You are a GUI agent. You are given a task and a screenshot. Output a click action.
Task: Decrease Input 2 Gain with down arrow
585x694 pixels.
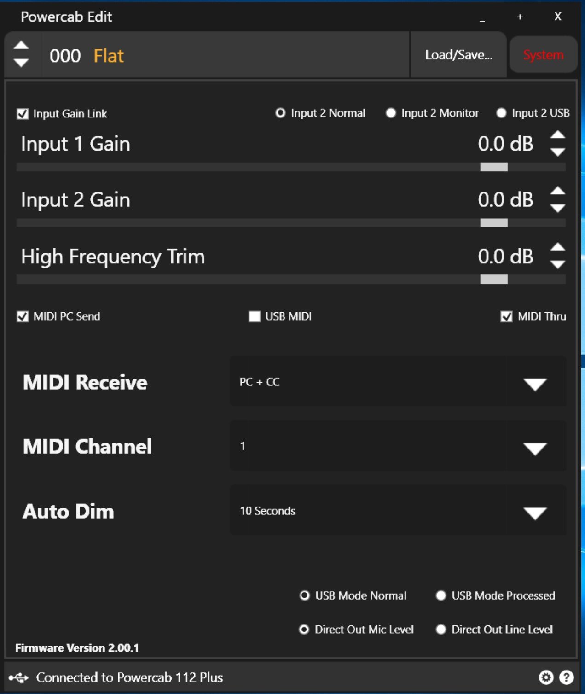[x=558, y=209]
